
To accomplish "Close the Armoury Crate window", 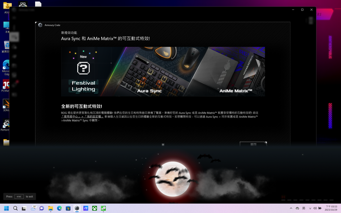I will (312, 10).
